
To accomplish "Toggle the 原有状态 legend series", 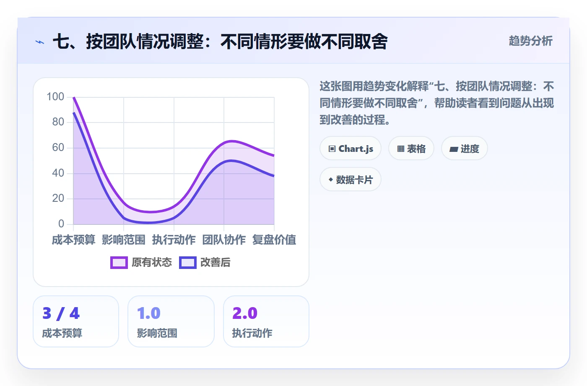I will click(141, 263).
